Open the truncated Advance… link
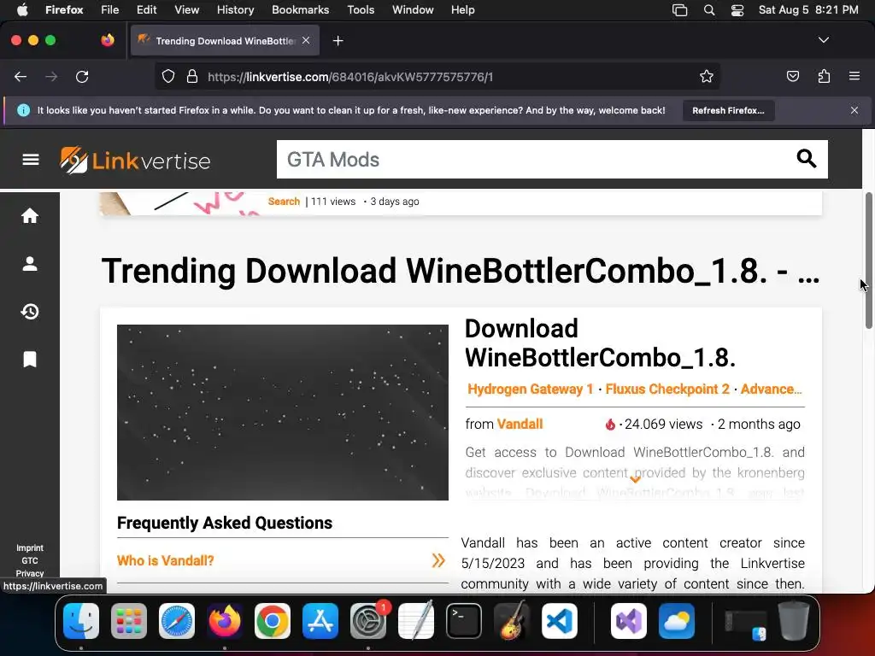 [772, 389]
